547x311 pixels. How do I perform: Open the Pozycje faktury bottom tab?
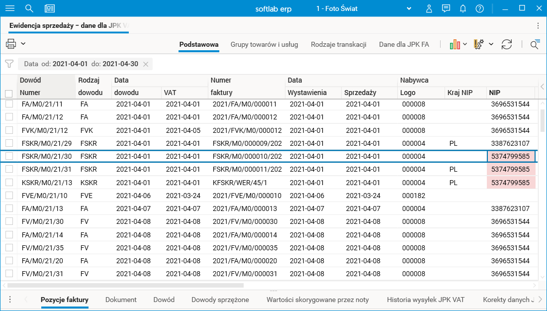coord(65,300)
